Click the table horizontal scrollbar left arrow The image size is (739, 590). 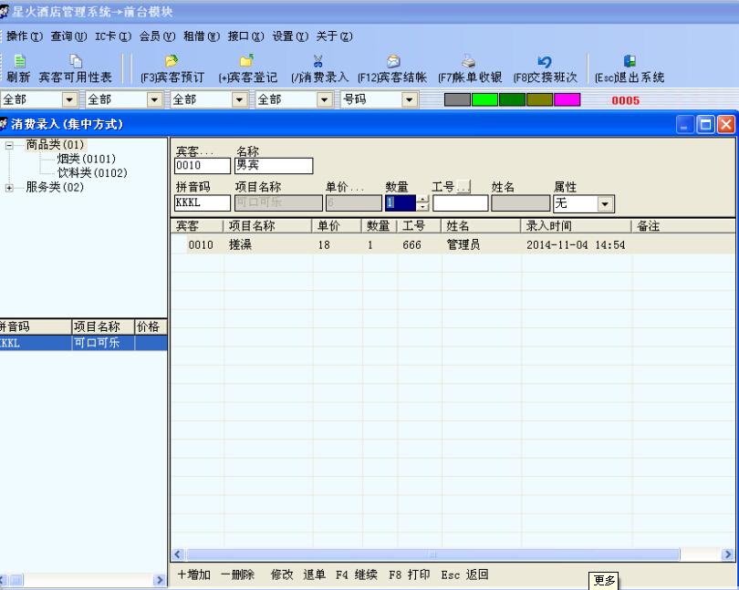178,554
